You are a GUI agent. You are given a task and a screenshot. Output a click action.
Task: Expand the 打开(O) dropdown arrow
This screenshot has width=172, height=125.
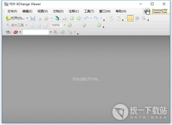[27, 18]
